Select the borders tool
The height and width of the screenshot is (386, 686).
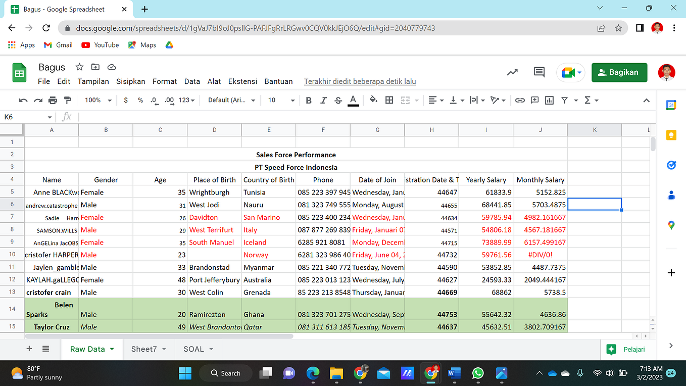coord(389,100)
